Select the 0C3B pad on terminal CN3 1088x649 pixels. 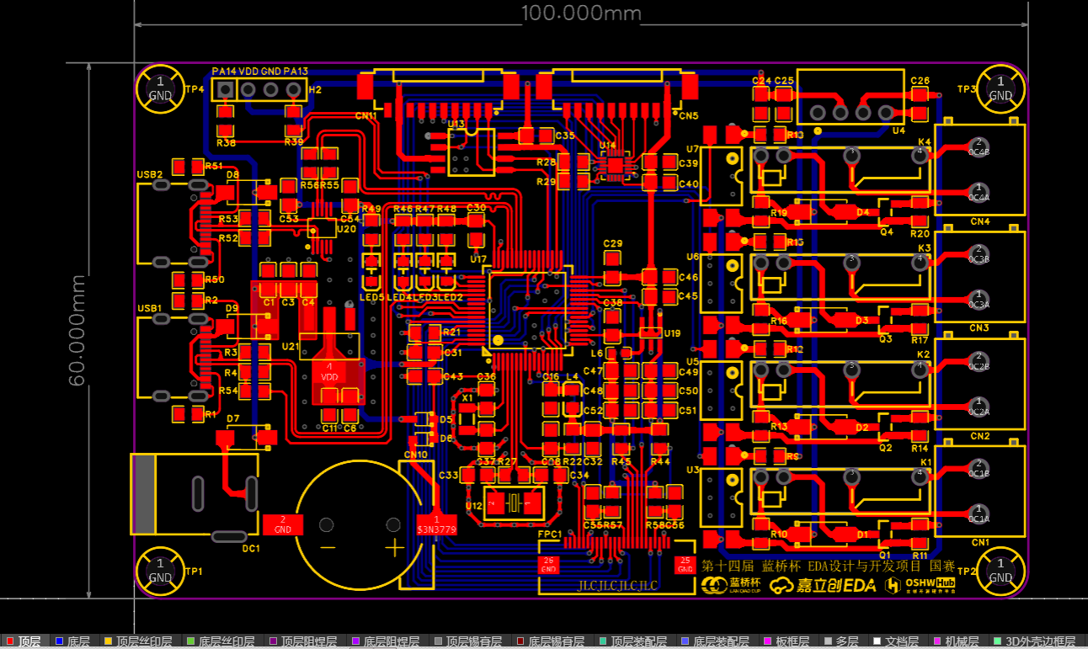tap(979, 254)
